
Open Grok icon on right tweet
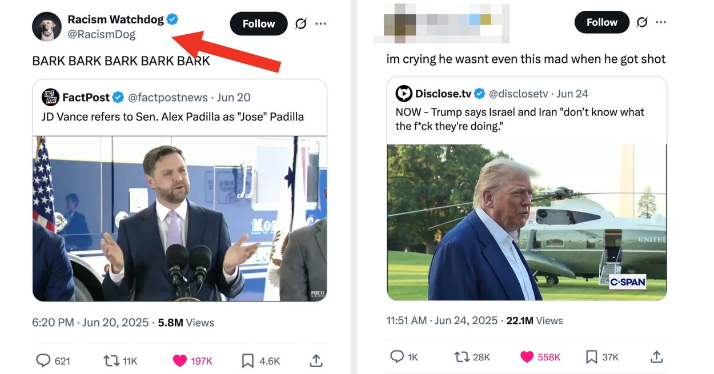point(642,22)
